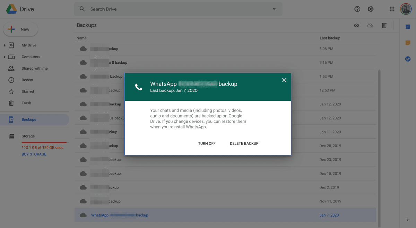The height and width of the screenshot is (228, 416).
Task: Click the preview eye icon in the toolbar
Action: pyautogui.click(x=356, y=25)
